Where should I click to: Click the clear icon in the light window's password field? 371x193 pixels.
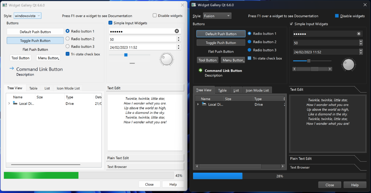(177, 31)
